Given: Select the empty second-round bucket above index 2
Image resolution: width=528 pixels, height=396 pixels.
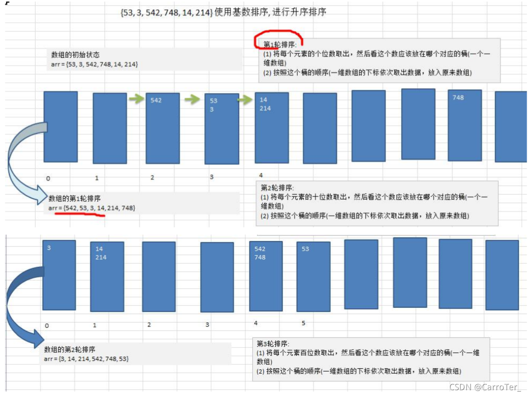Looking at the screenshot, I should (x=159, y=276).
